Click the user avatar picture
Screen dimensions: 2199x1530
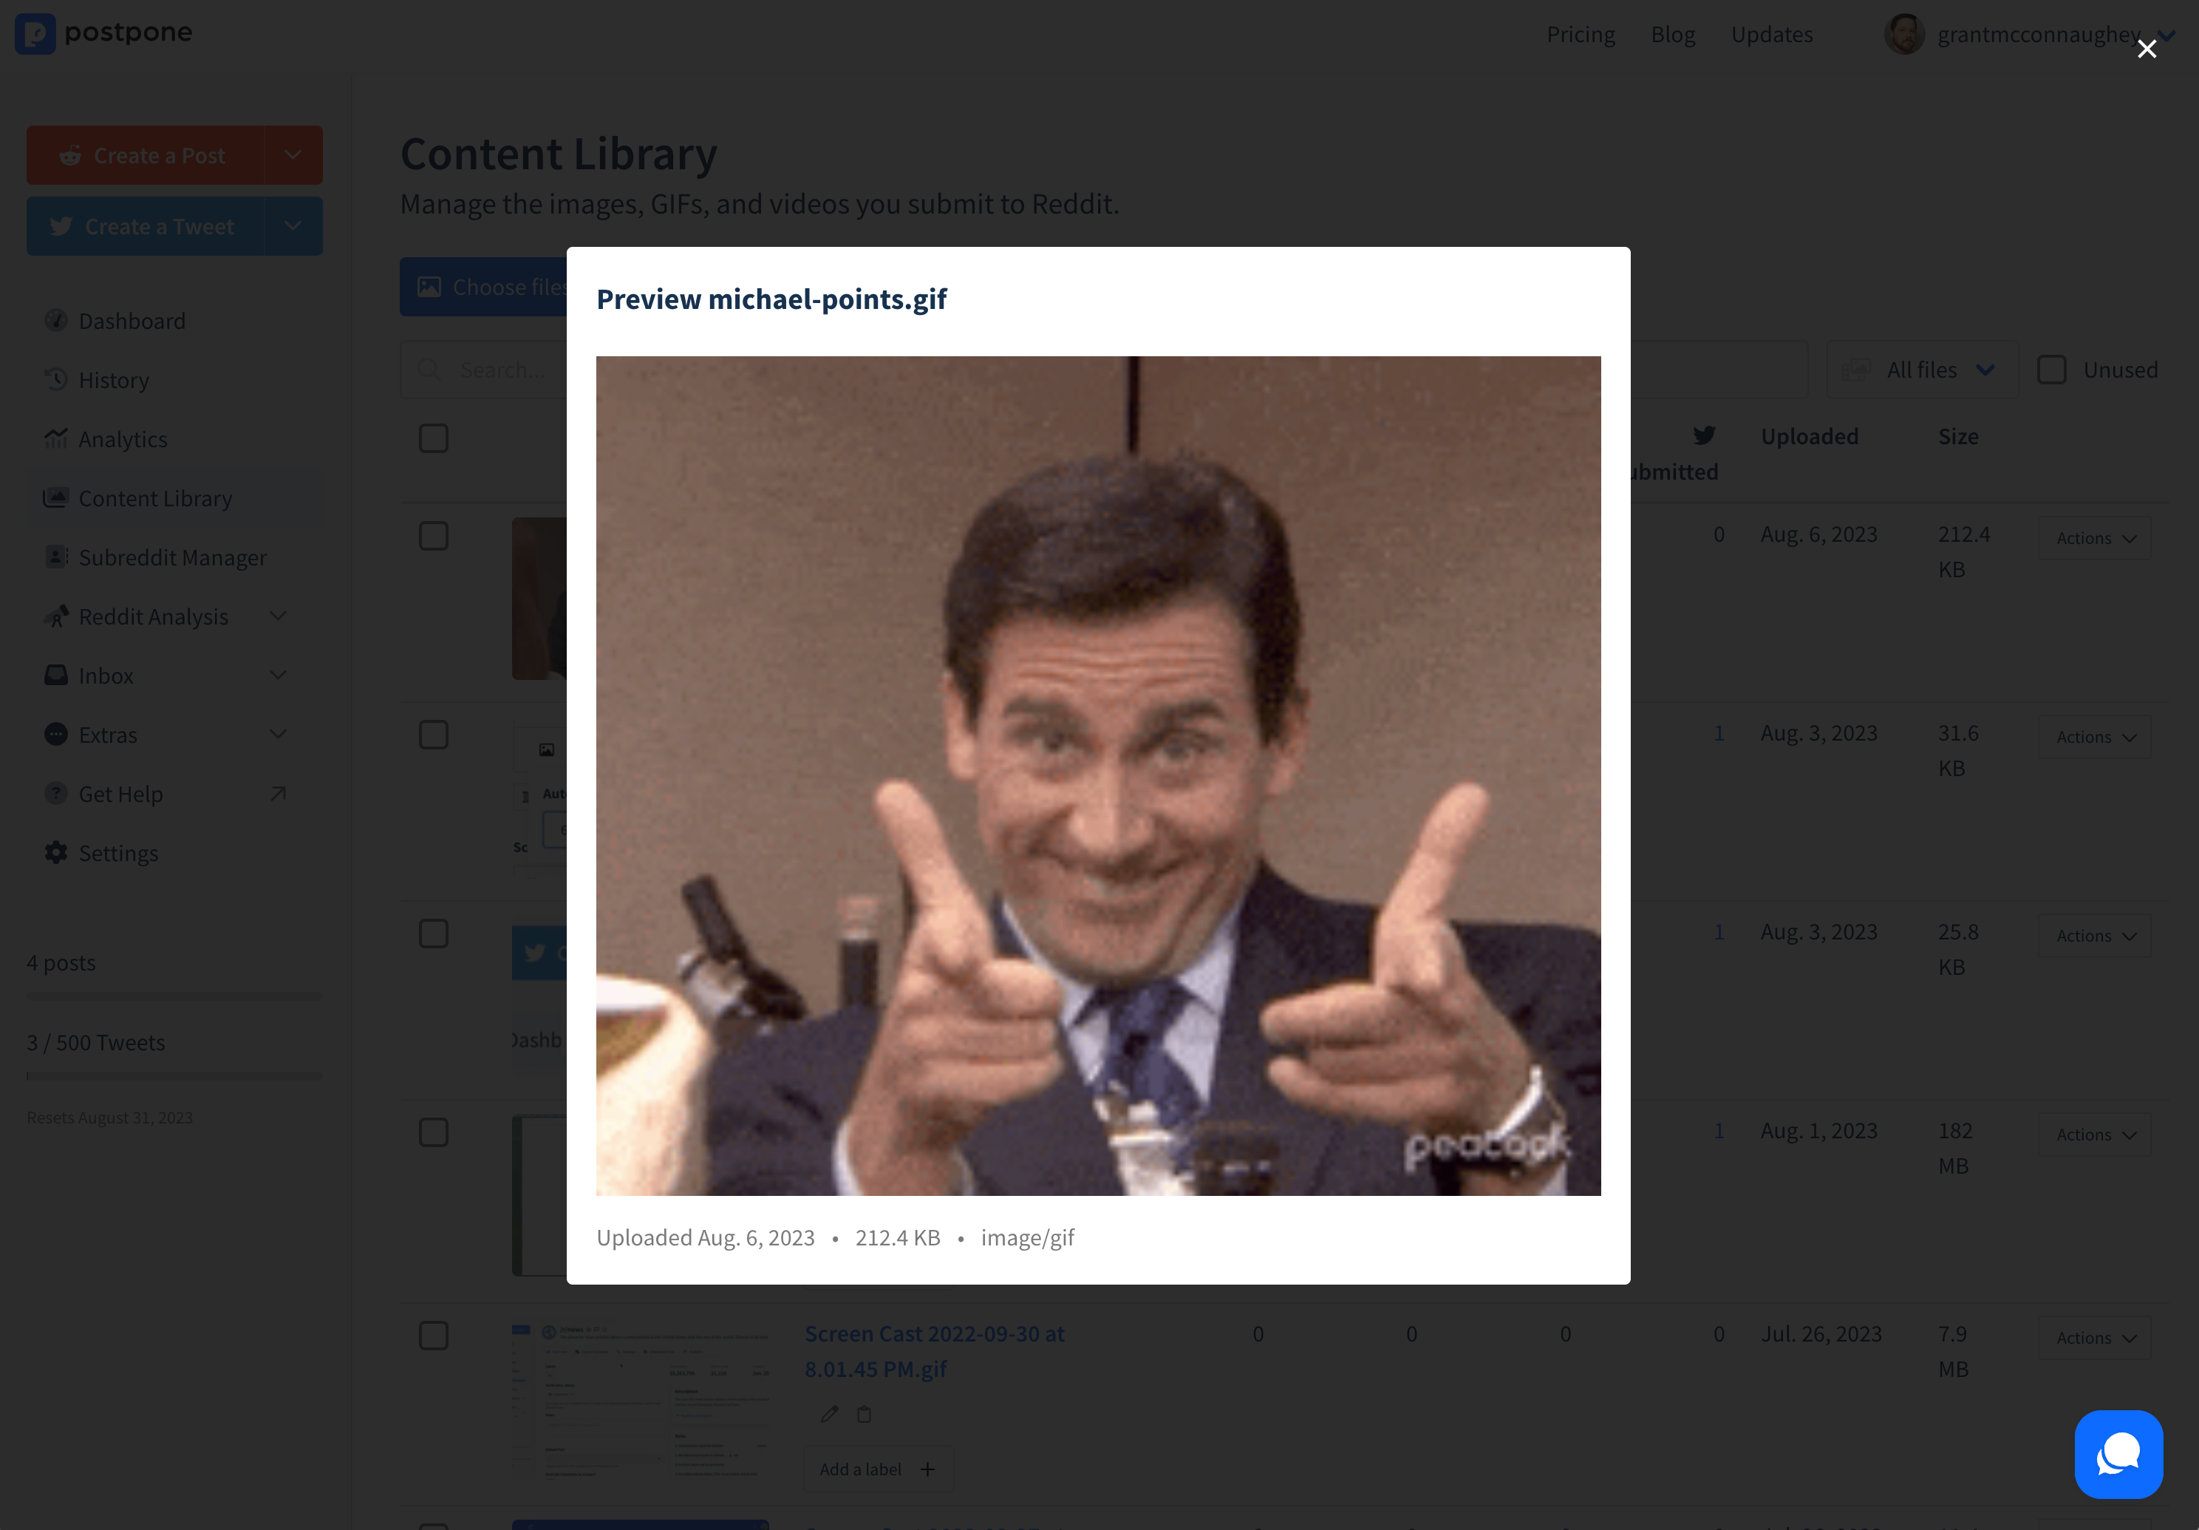click(x=1904, y=35)
